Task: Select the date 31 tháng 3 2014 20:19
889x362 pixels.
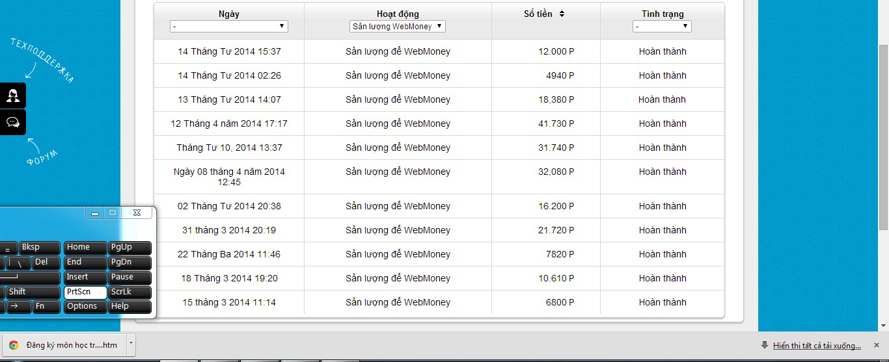Action: (229, 230)
